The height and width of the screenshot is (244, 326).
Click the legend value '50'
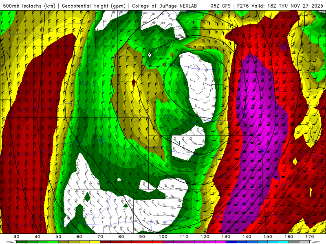coord(58,237)
